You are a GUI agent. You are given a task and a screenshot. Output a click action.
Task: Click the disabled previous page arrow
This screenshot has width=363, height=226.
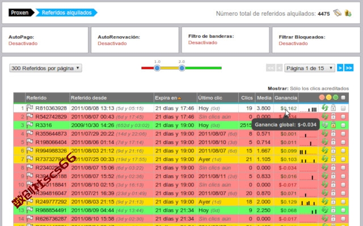[280, 68]
